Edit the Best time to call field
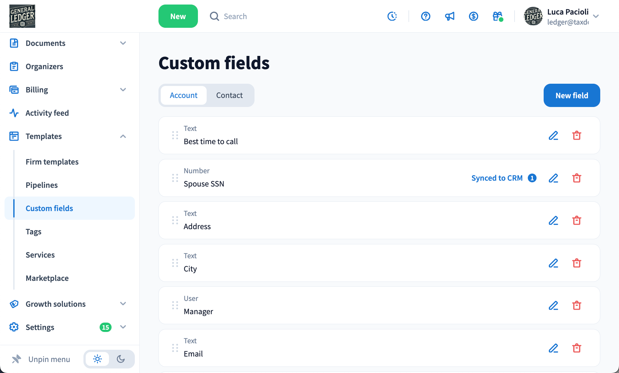619x373 pixels. pos(553,135)
